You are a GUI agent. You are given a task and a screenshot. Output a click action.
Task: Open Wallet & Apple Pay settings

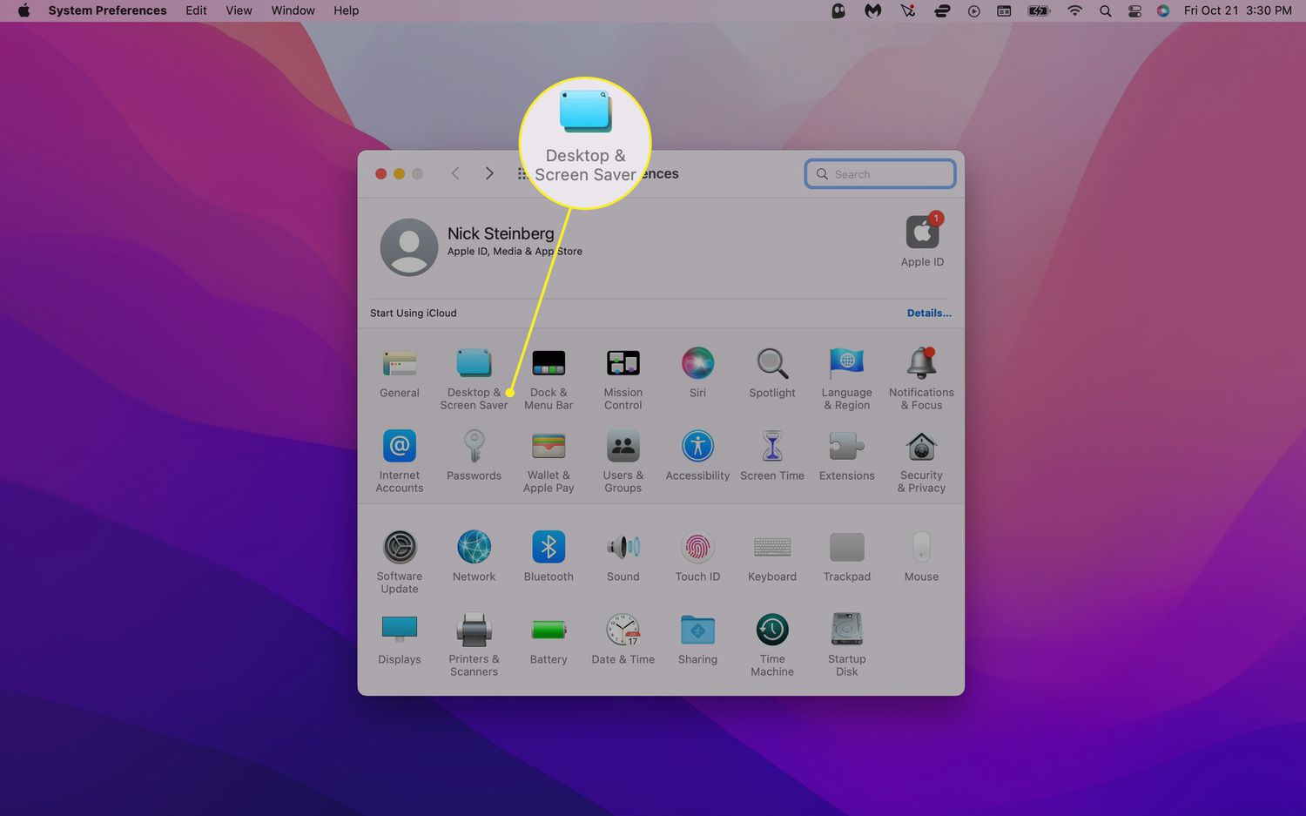[549, 461]
